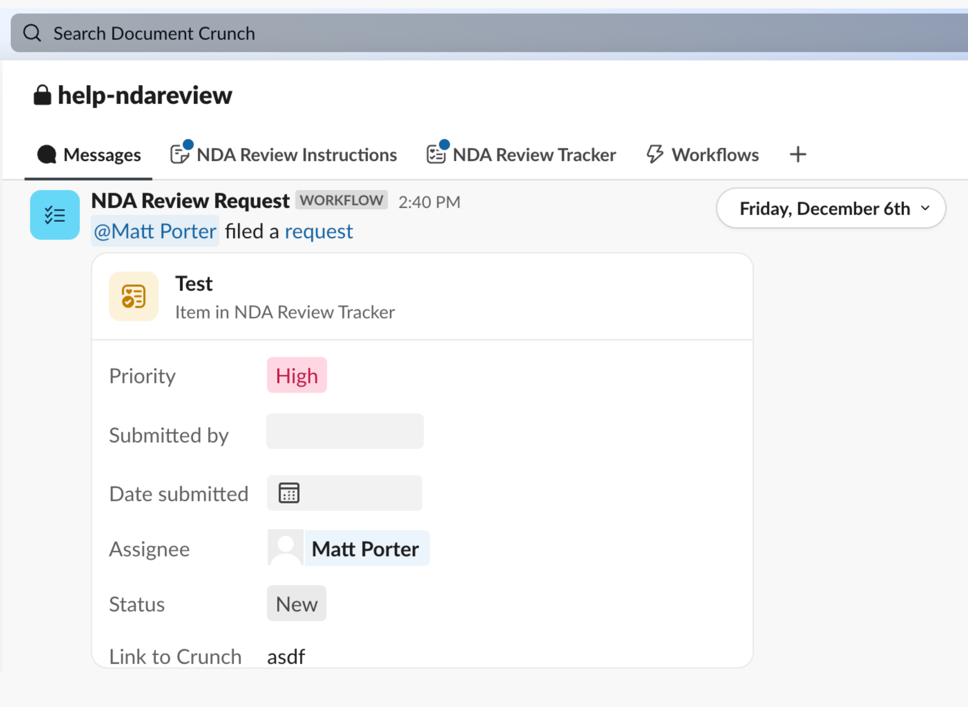
Task: Click the lock icon beside help-ndareview
Action: [42, 94]
